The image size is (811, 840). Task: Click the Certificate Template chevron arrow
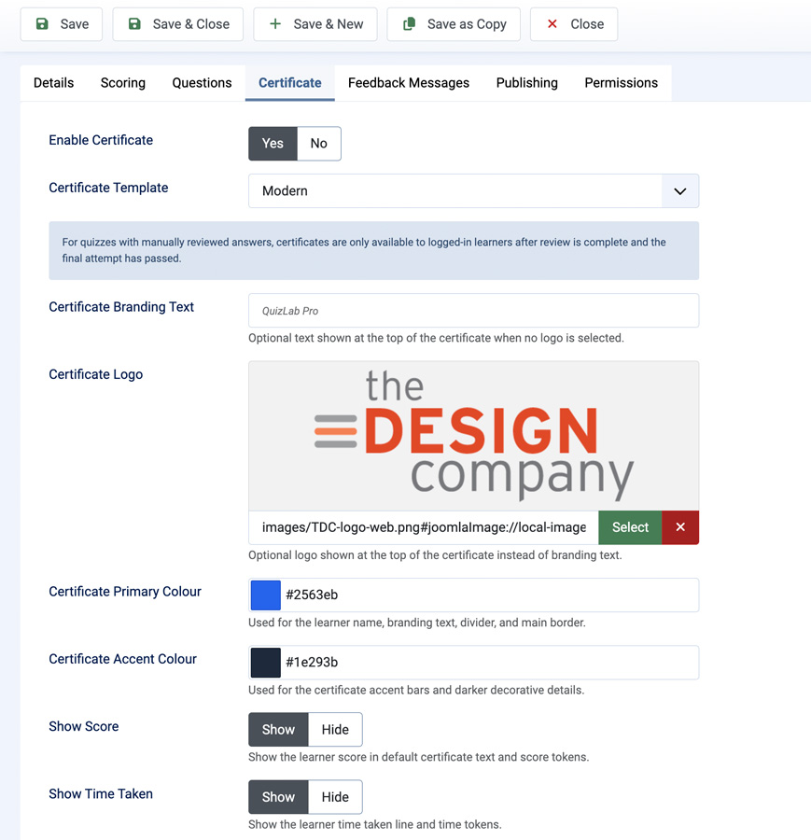pos(680,191)
